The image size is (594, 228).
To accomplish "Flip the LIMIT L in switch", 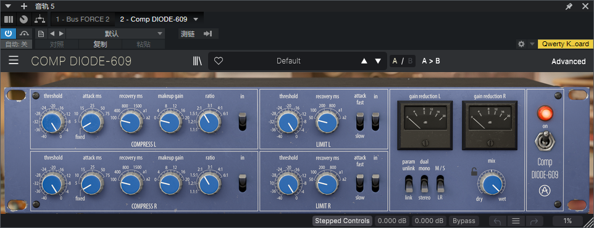I will coord(375,122).
